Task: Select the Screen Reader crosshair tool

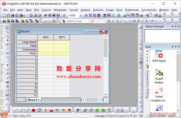Action: point(7,40)
